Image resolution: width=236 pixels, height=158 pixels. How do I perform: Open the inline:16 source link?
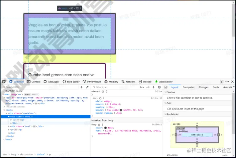pyautogui.click(x=156, y=98)
